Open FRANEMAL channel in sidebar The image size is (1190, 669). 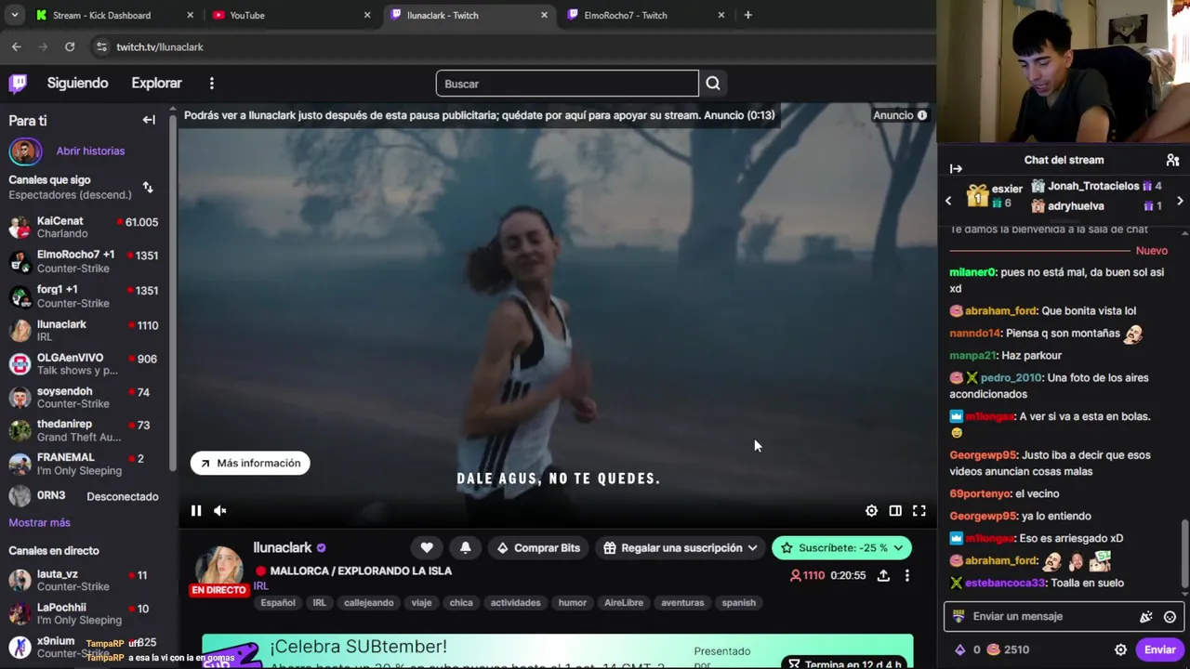tap(84, 465)
